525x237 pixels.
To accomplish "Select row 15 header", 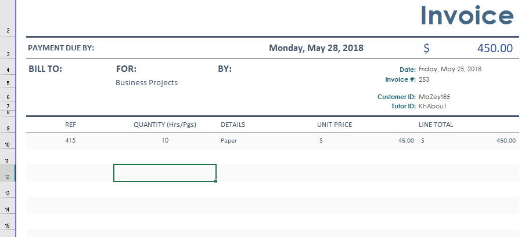I will 8,223.
